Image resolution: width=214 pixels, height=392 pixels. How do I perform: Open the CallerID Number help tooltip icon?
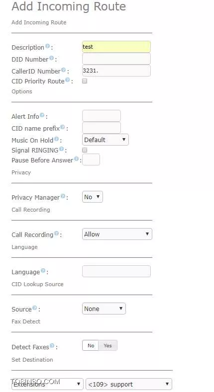click(63, 70)
